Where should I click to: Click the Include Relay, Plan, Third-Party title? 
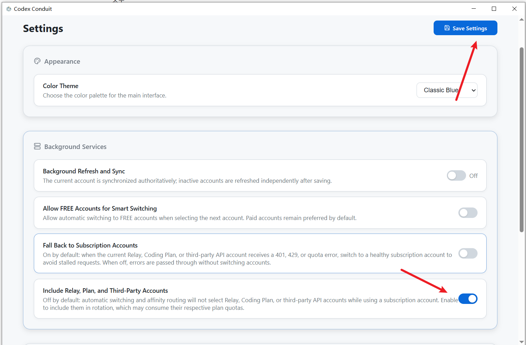coord(106,291)
